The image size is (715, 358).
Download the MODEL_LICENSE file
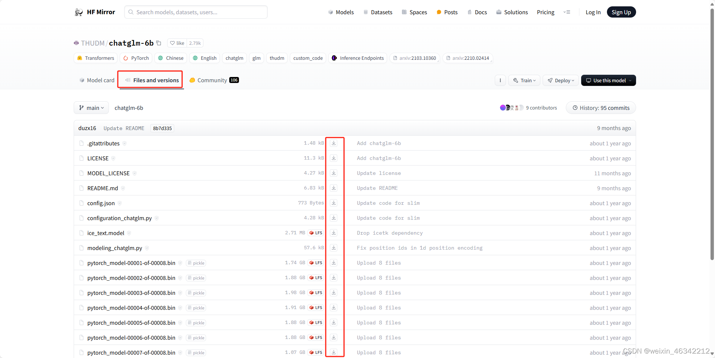[x=334, y=173]
